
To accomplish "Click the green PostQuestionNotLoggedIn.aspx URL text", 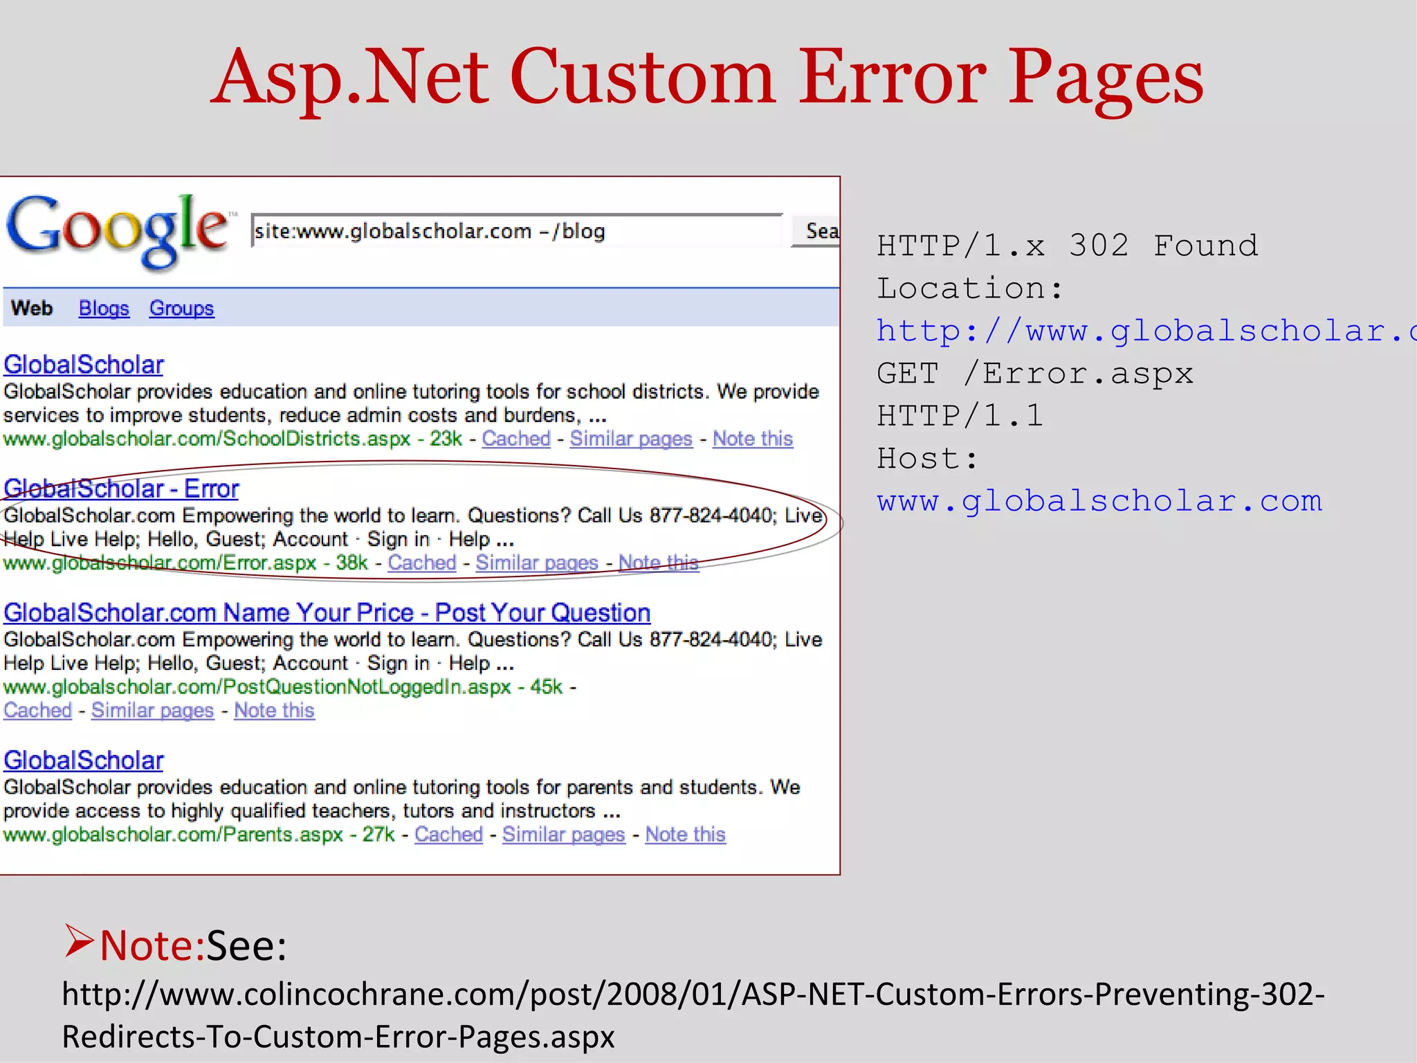I will click(x=257, y=687).
